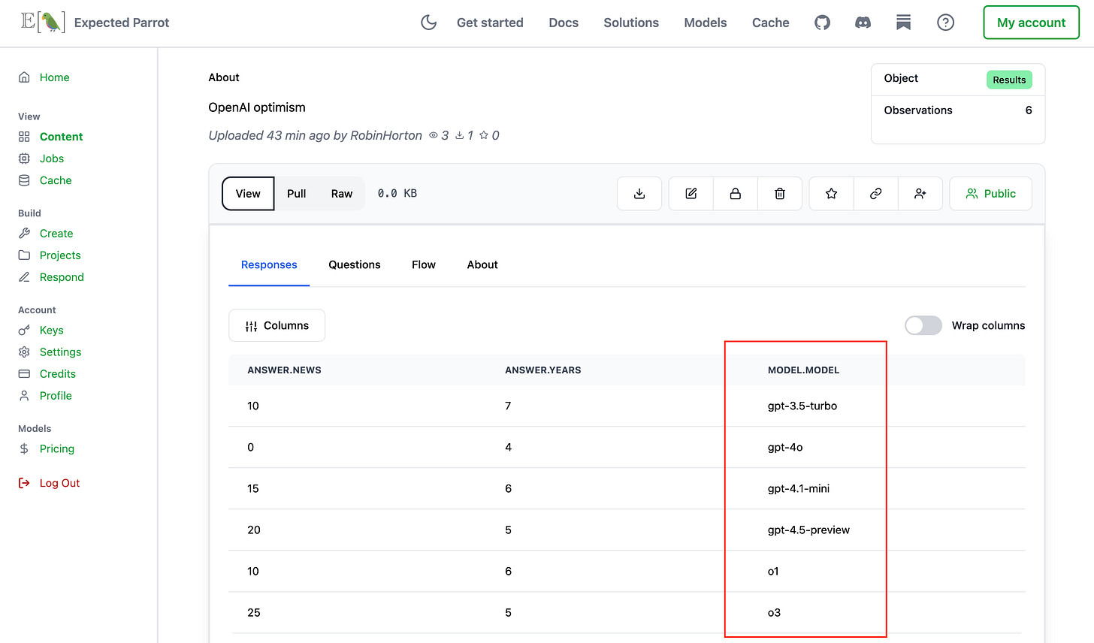Click the ANSWER.NEWS column header
Image resolution: width=1094 pixels, height=643 pixels.
[x=284, y=370]
